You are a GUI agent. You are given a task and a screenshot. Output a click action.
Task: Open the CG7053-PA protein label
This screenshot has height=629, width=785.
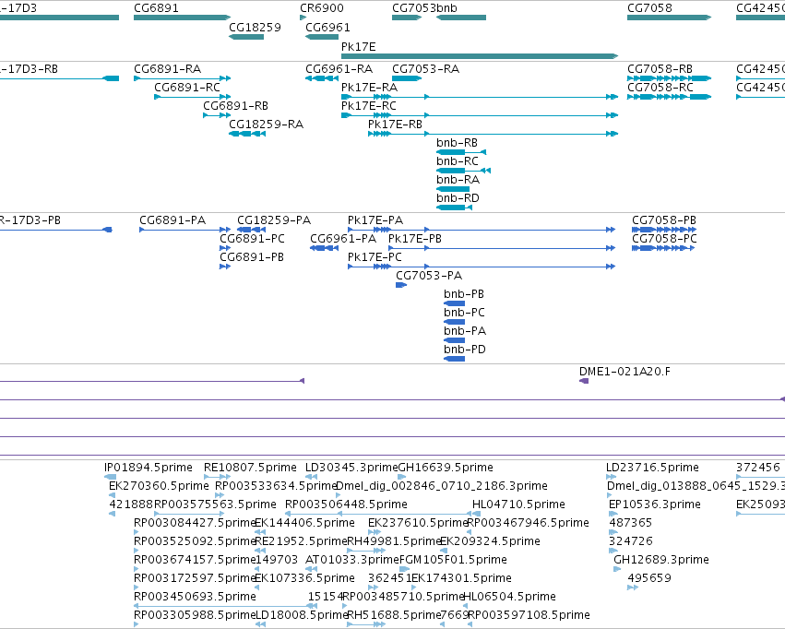coord(430,276)
